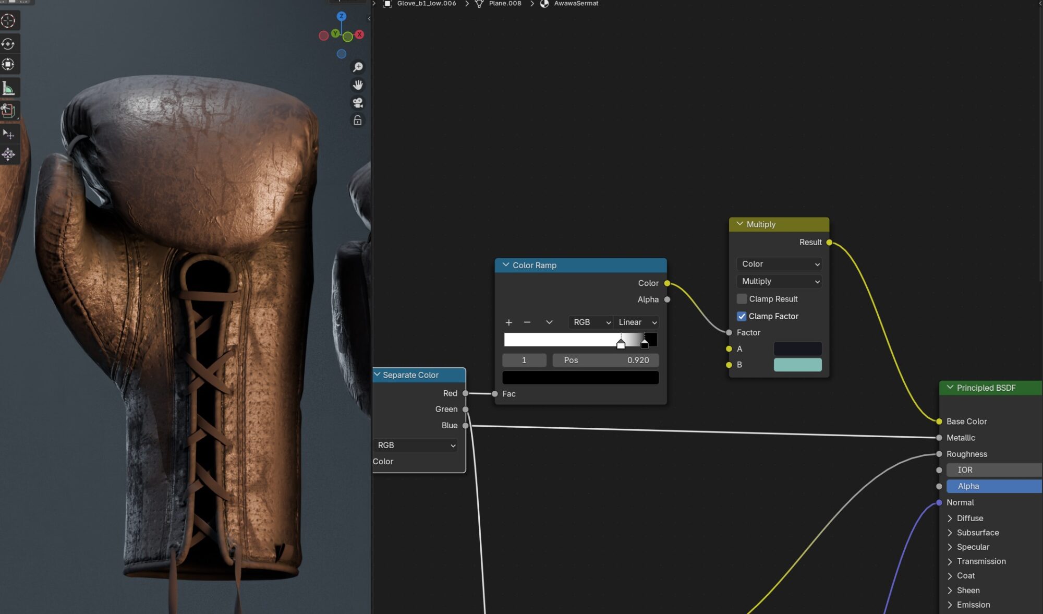Screen dimensions: 1043x614
Task: Add a color stop with plus button
Action: pyautogui.click(x=509, y=322)
